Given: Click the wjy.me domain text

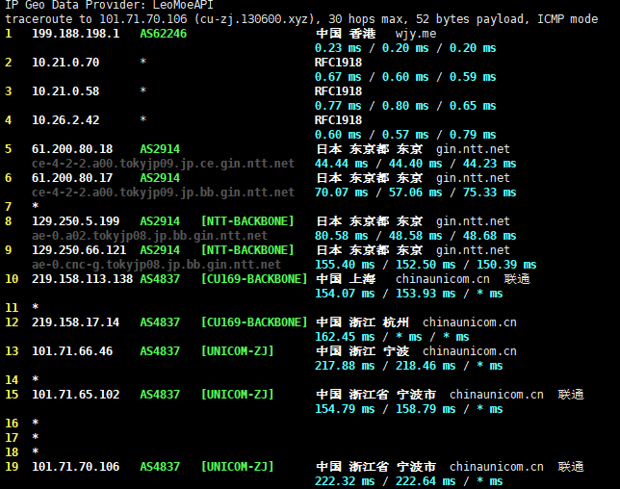Looking at the screenshot, I should (416, 34).
